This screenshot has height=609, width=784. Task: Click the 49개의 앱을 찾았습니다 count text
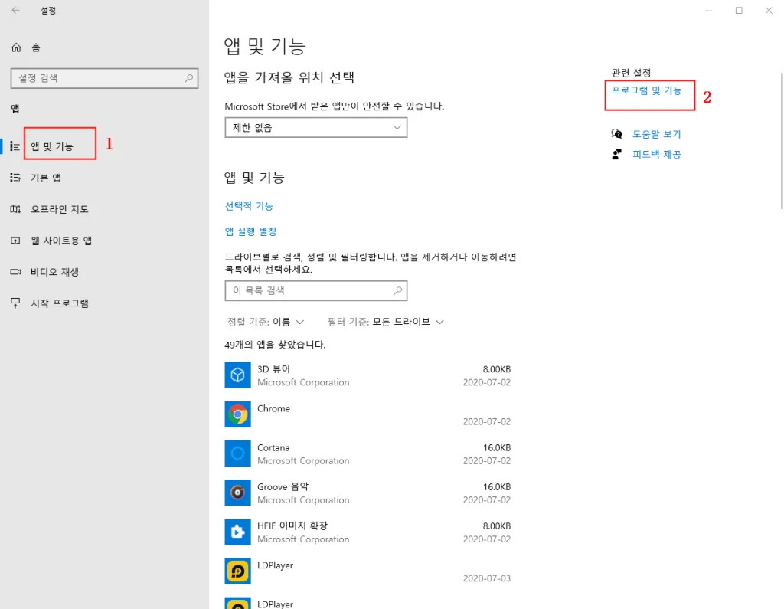[x=275, y=345]
